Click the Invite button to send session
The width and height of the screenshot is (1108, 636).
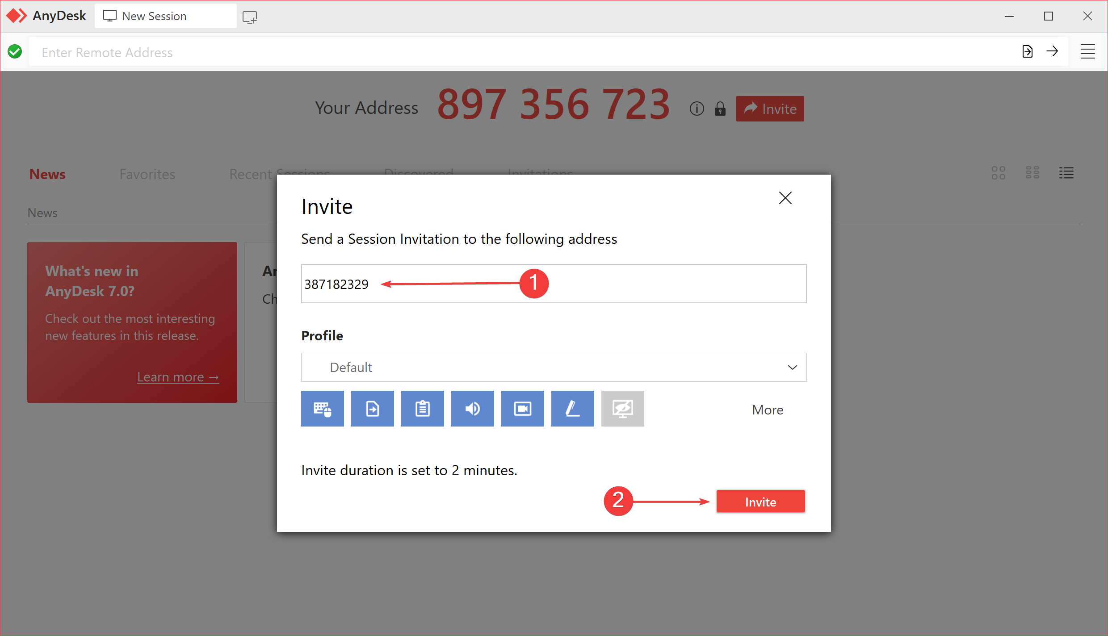tap(760, 502)
